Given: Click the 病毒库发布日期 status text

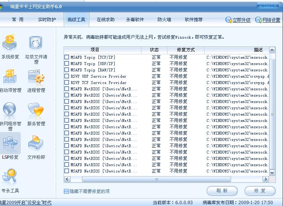Looking at the screenshot, I should pyautogui.click(x=238, y=203).
